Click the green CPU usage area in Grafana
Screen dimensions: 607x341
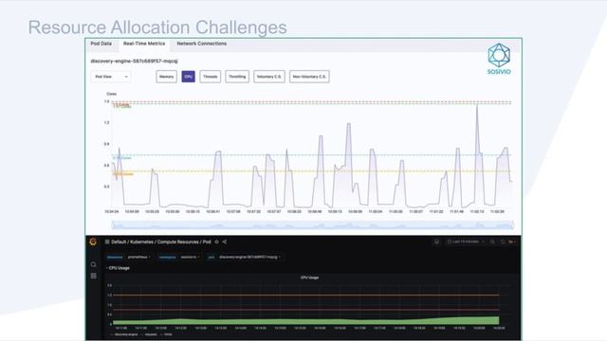(305, 322)
